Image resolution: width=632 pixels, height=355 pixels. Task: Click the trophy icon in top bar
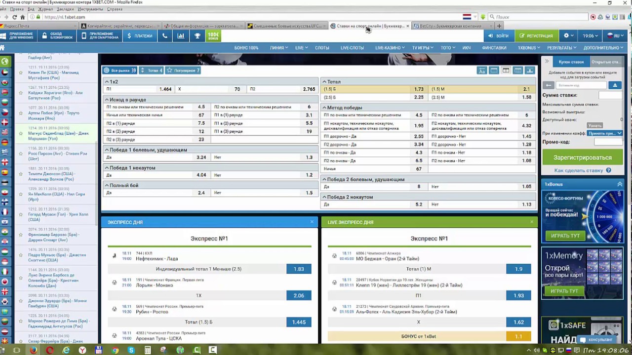197,35
